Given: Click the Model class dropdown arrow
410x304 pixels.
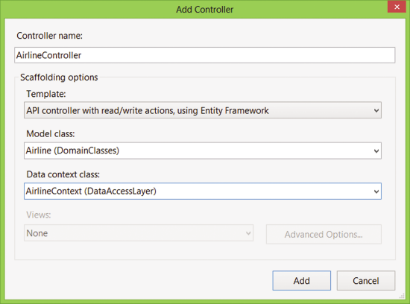Looking at the screenshot, I should pos(376,151).
